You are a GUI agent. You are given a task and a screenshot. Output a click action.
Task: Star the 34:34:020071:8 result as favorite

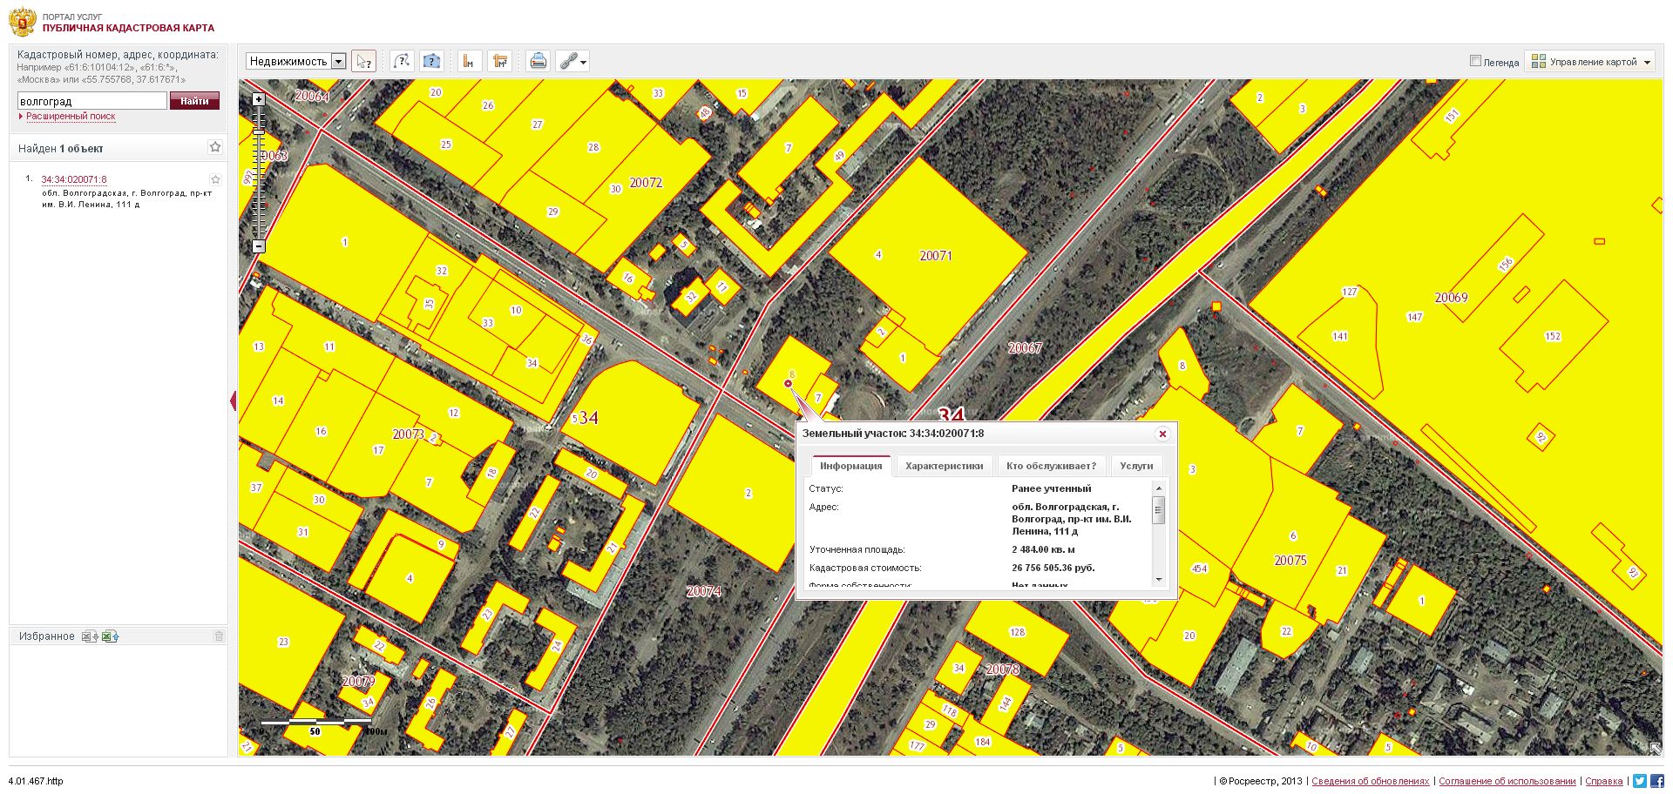click(215, 180)
